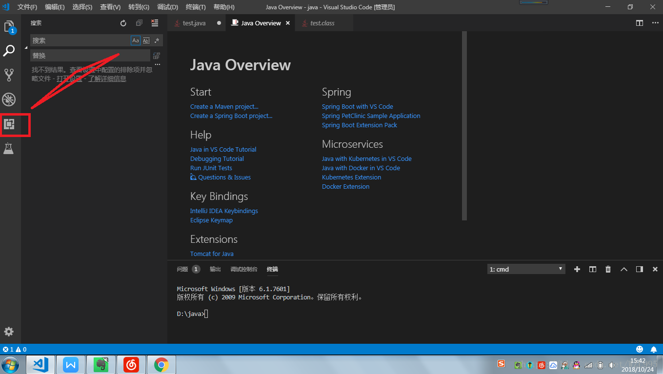Image resolution: width=663 pixels, height=374 pixels.
Task: Open the Manage gear in activity bar
Action: click(9, 332)
